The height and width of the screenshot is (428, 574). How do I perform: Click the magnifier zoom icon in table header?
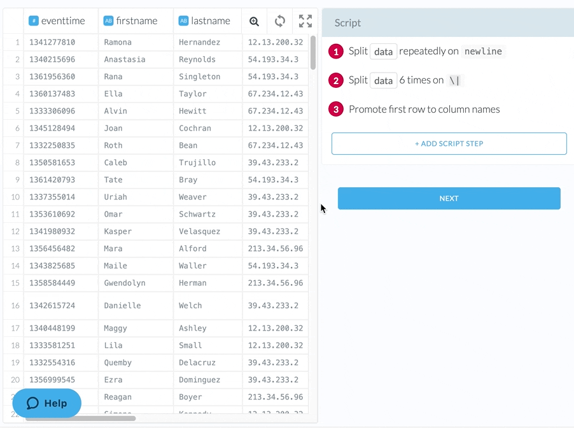[255, 21]
